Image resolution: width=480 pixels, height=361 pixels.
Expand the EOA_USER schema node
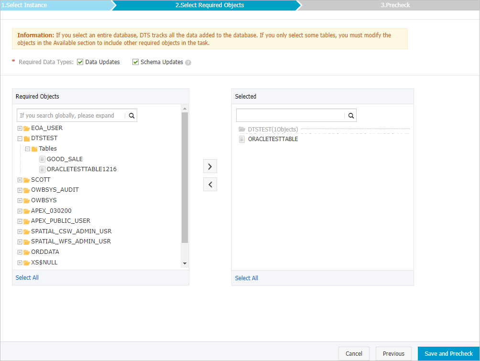tap(19, 128)
